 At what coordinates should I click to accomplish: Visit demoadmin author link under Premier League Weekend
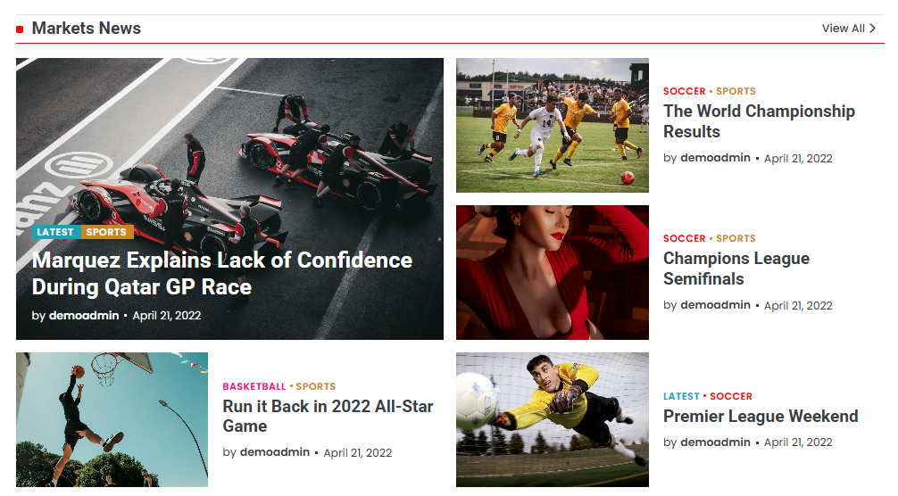click(x=715, y=442)
